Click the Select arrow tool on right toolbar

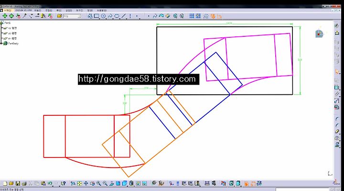coord(337,72)
